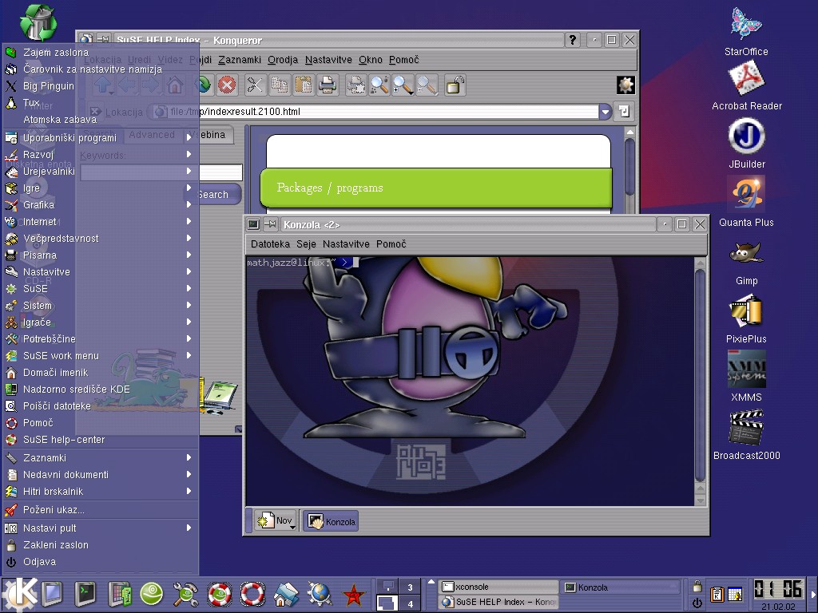Launch JBuilder from desktop
The width and height of the screenshot is (818, 613).
coord(747,144)
